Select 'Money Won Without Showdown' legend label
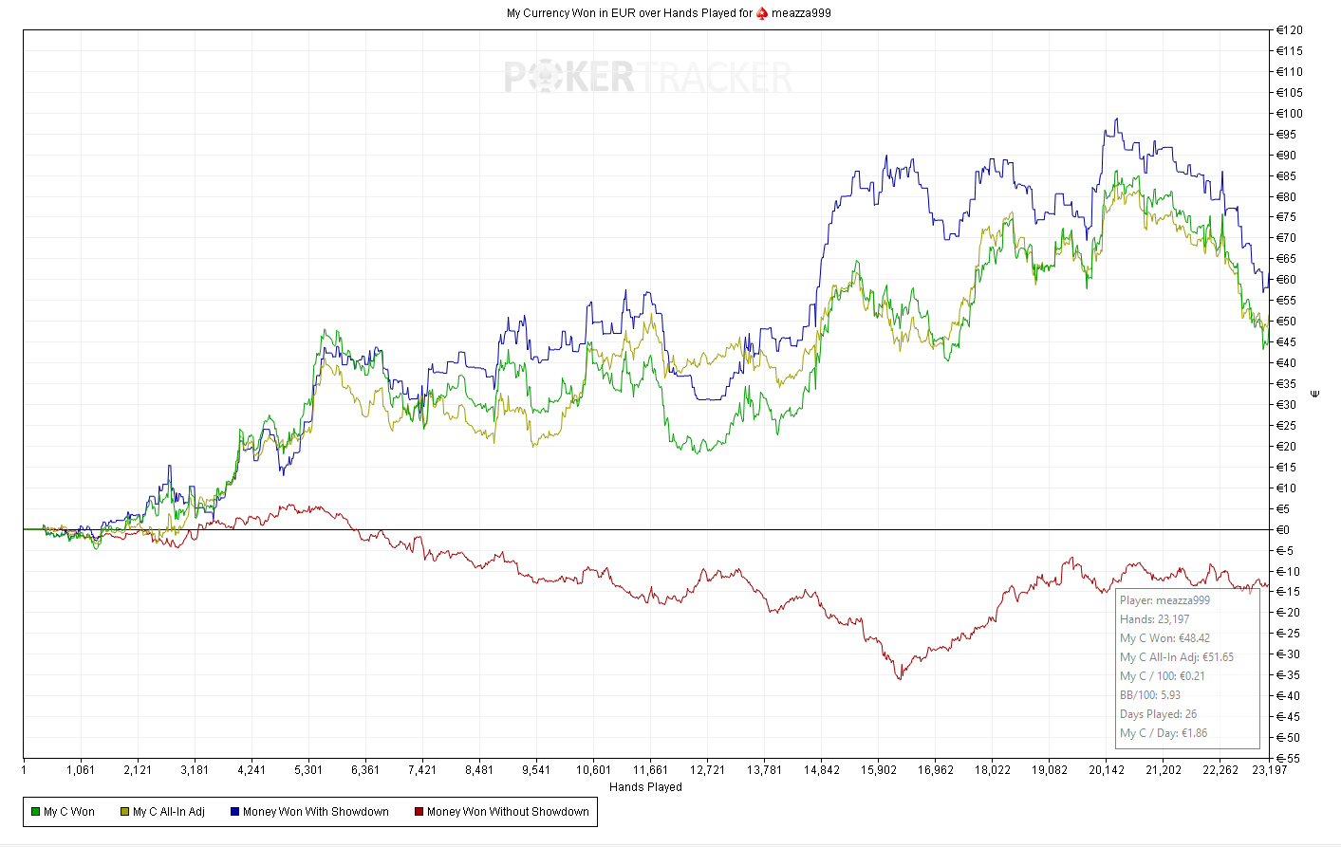This screenshot has height=847, width=1341. pyautogui.click(x=508, y=812)
